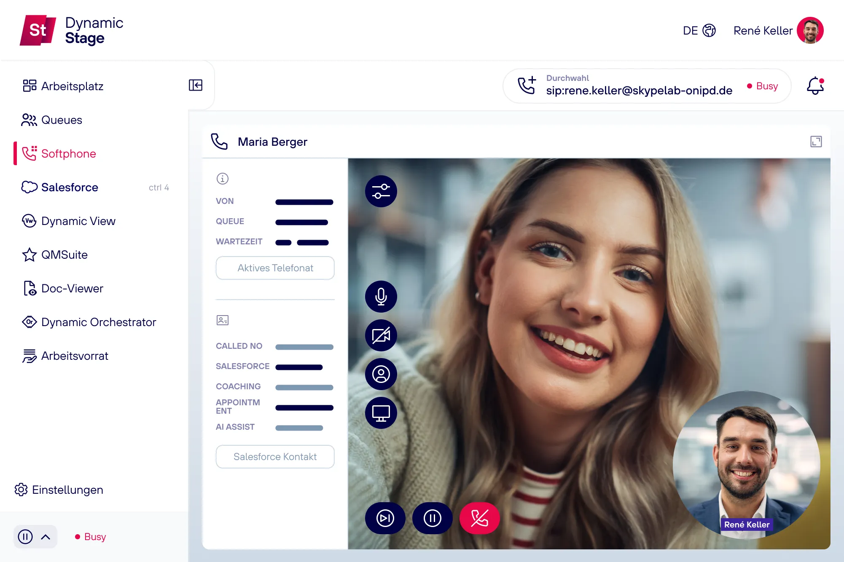Click the Dynamic Orchestrator diamond icon
The image size is (844, 562).
coord(29,322)
